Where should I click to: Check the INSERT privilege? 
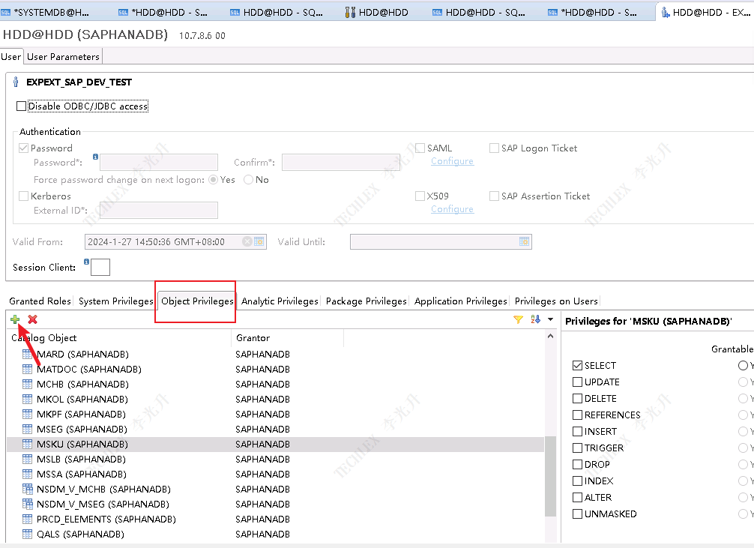pyautogui.click(x=578, y=432)
